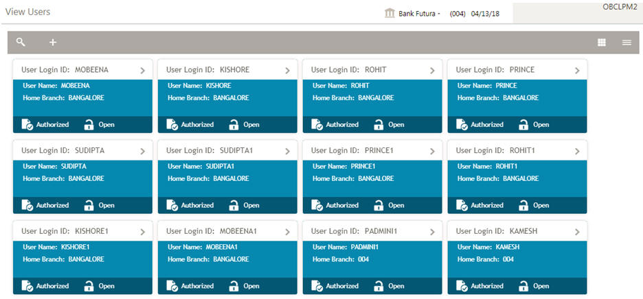Click Open padlock icon on KAMESH card
Screen dimensions: 643x299
point(523,286)
